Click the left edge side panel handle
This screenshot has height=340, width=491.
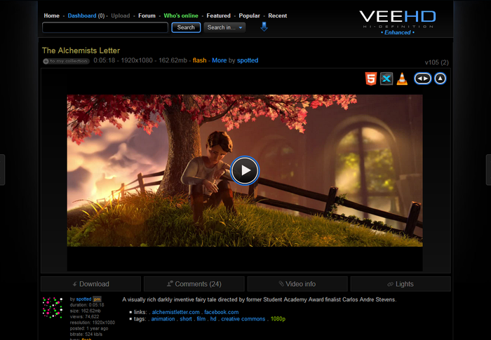2,170
